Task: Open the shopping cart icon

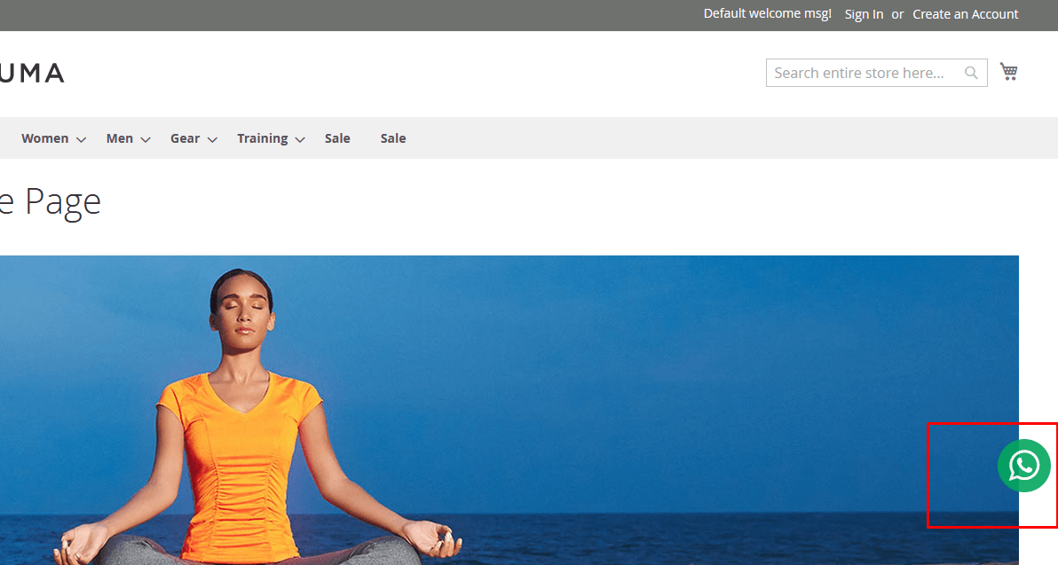Action: point(1009,72)
